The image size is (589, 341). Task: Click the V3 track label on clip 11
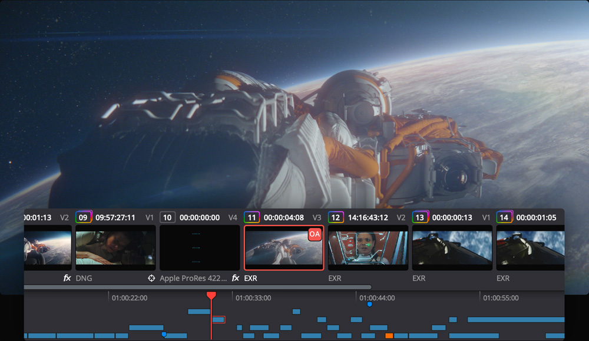pyautogui.click(x=317, y=217)
